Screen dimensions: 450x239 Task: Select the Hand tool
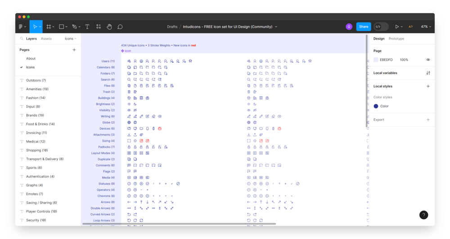click(x=109, y=27)
